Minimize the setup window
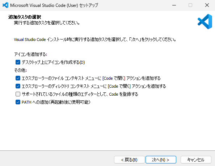Image resolution: width=215 pixels, height=166 pixels. 174,5
